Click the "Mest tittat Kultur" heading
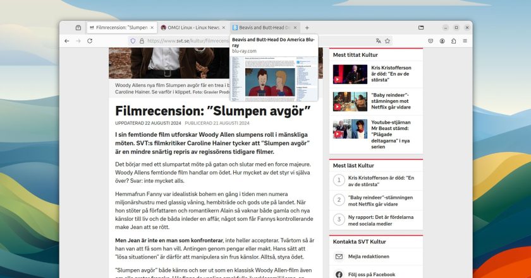Viewport: 531px width, 278px height. click(355, 55)
